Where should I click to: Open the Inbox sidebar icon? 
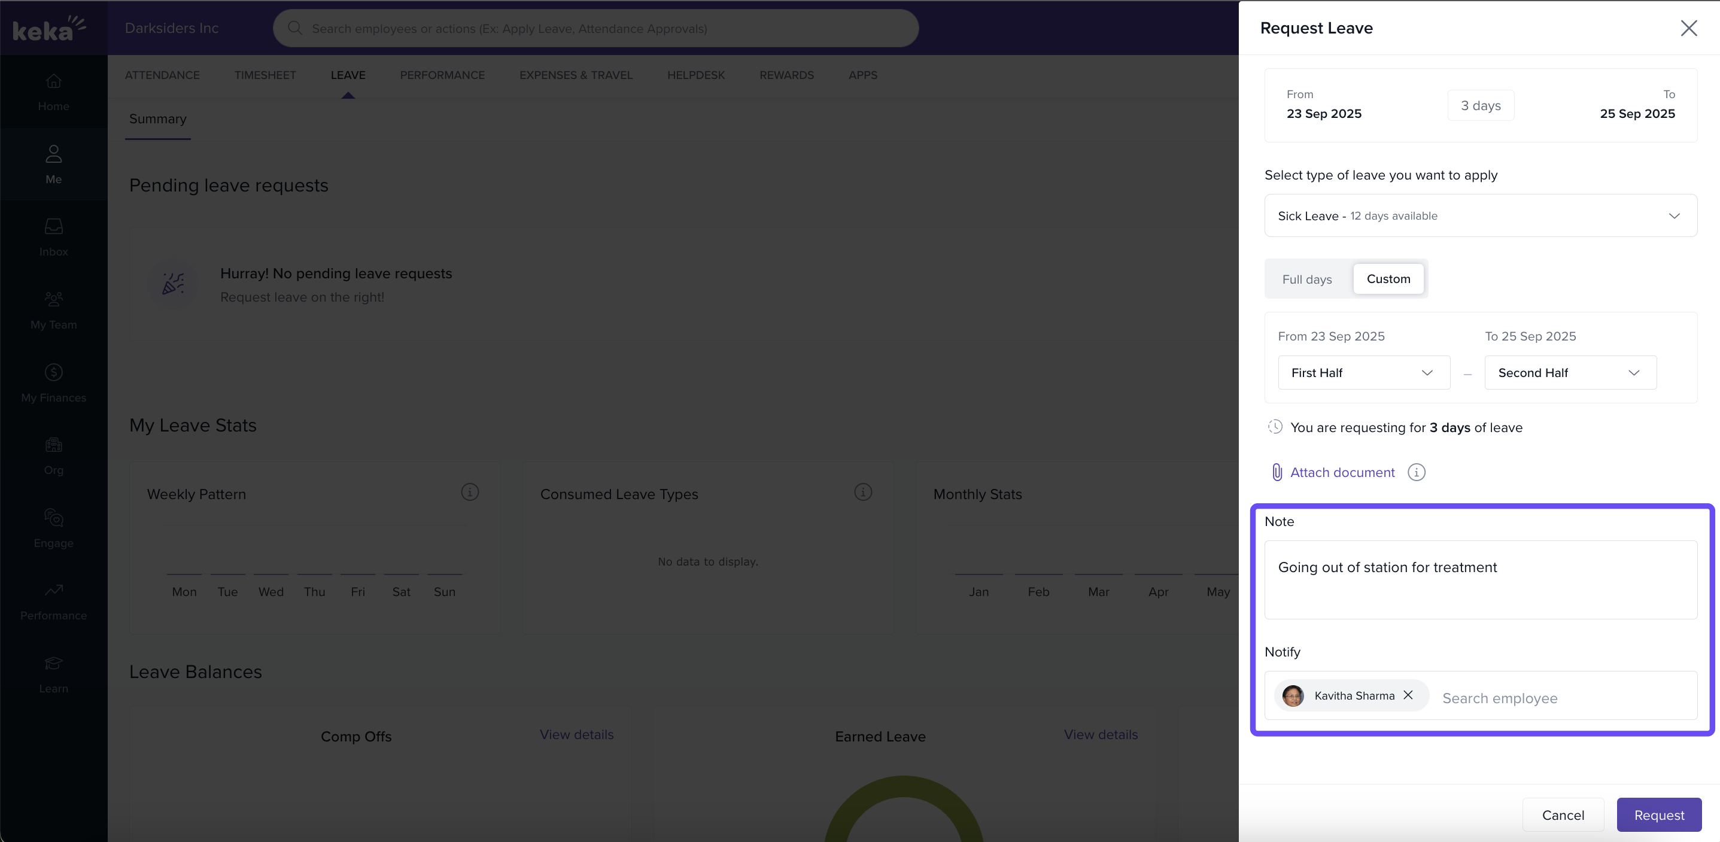(53, 227)
